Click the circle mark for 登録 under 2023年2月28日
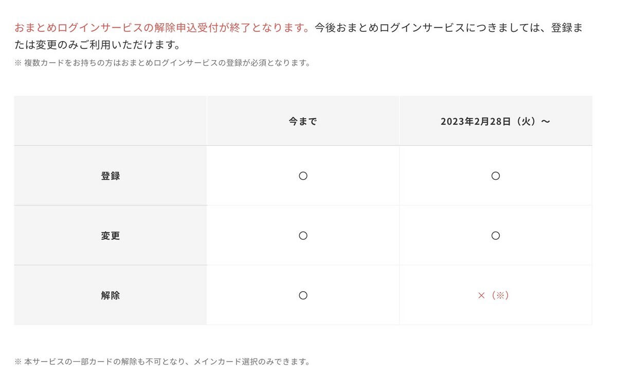 click(x=496, y=176)
